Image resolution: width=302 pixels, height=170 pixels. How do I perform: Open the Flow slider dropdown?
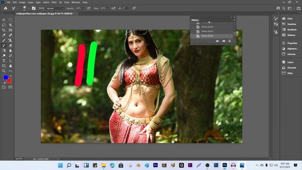point(108,8)
